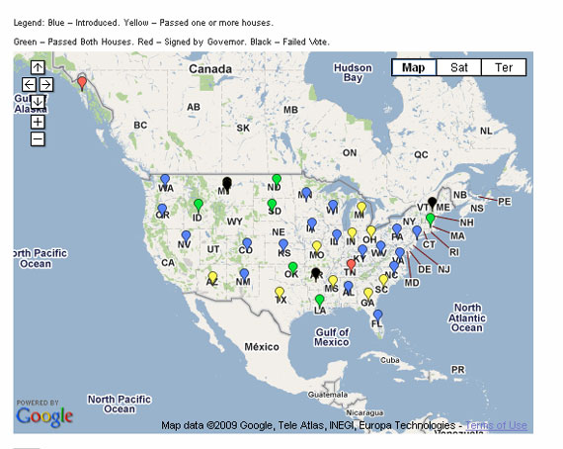Select the red marker in Alaska
Image resolution: width=563 pixels, height=449 pixels.
pos(82,83)
